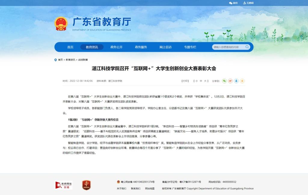Click the red 党政机关 shield badge

pyautogui.click(x=86, y=185)
